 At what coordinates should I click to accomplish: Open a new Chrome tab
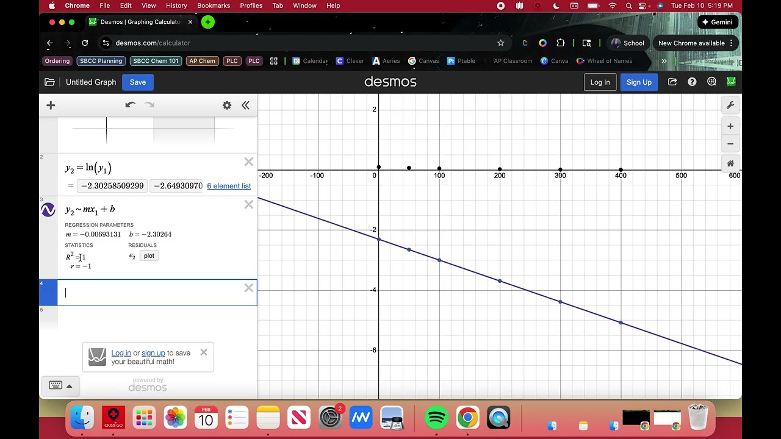[208, 22]
